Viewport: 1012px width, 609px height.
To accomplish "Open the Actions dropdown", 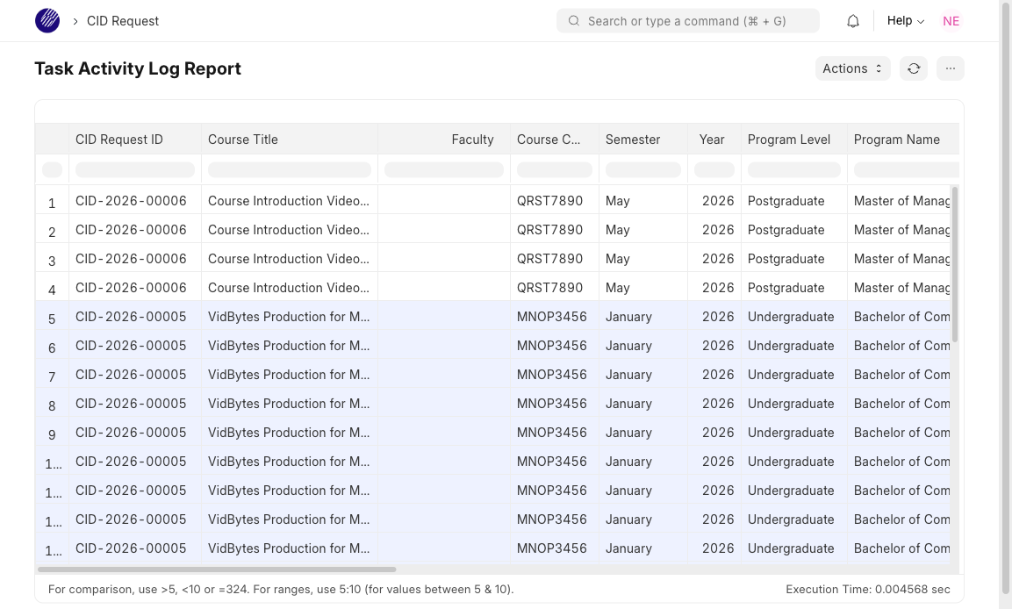I will pos(851,68).
